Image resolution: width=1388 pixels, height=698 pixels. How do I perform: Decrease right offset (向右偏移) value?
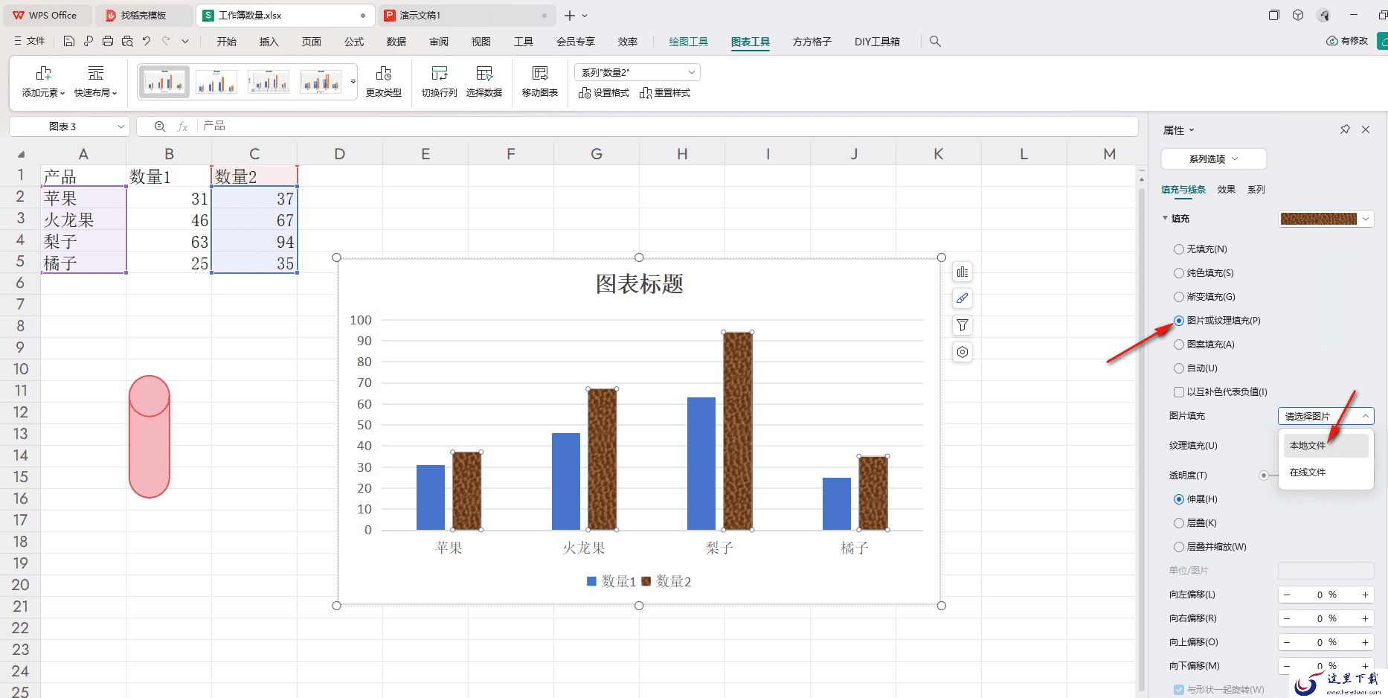click(x=1286, y=618)
